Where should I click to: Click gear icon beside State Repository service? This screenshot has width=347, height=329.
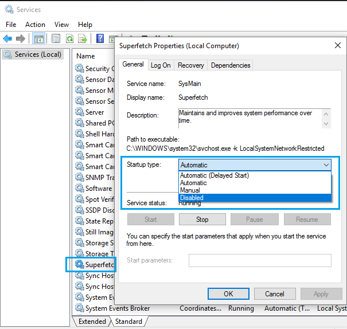click(80, 221)
